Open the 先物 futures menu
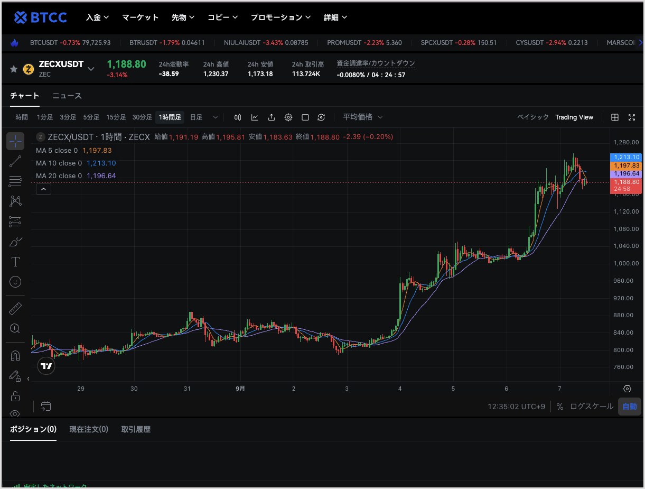Screen dimensions: 645x489 183,17
